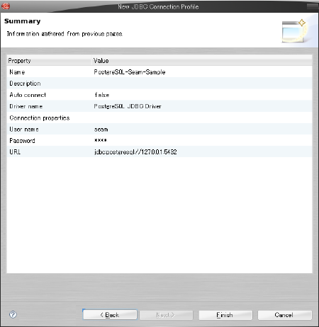Click the connection profile wizard banner icon
319x327 pixels.
click(x=294, y=31)
